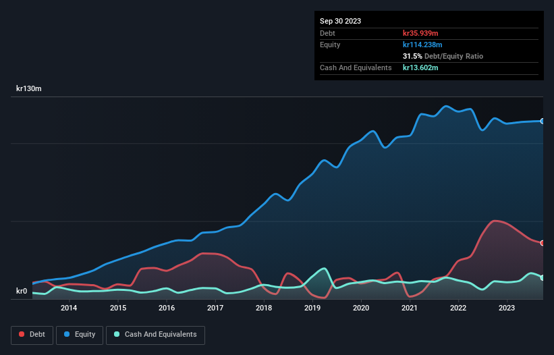The width and height of the screenshot is (554, 355).
Task: Click the Debt endpoint marker at Sep 2023
Action: (x=543, y=243)
